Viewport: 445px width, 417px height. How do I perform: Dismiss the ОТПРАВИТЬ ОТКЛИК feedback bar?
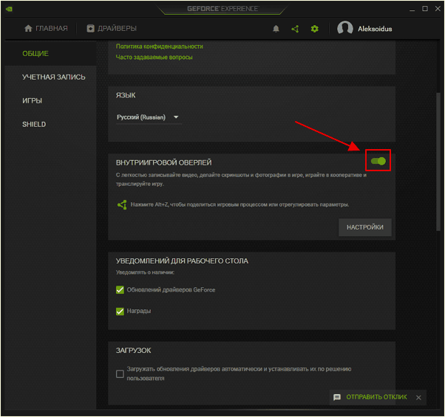click(418, 398)
